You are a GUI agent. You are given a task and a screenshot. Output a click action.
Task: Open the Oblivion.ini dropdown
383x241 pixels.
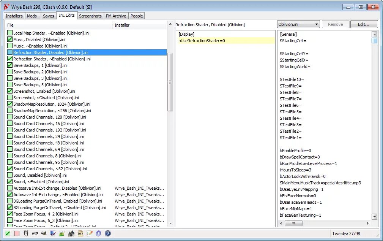coord(298,24)
